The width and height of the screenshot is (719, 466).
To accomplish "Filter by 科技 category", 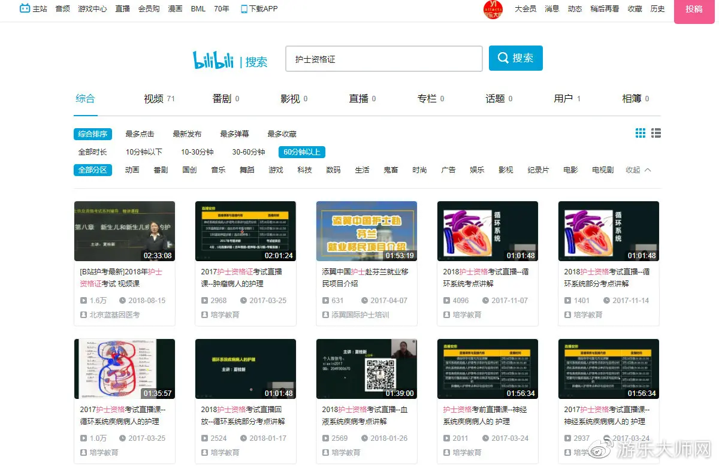I will coord(304,170).
